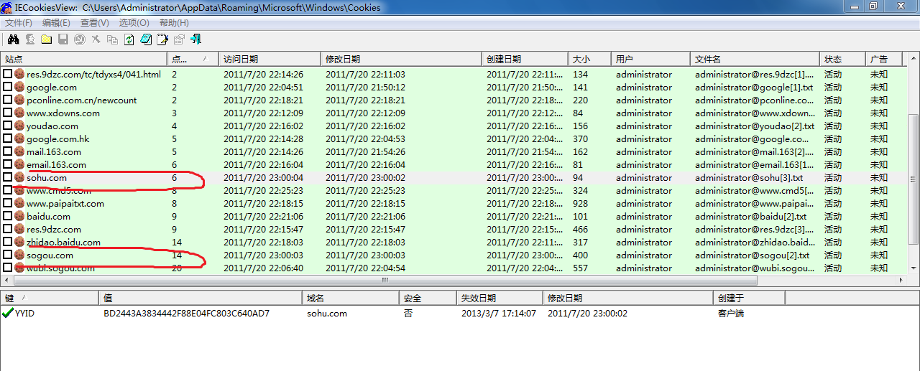The height and width of the screenshot is (371, 920).
Task: Sort by the 文件名 column header
Action: pos(755,60)
